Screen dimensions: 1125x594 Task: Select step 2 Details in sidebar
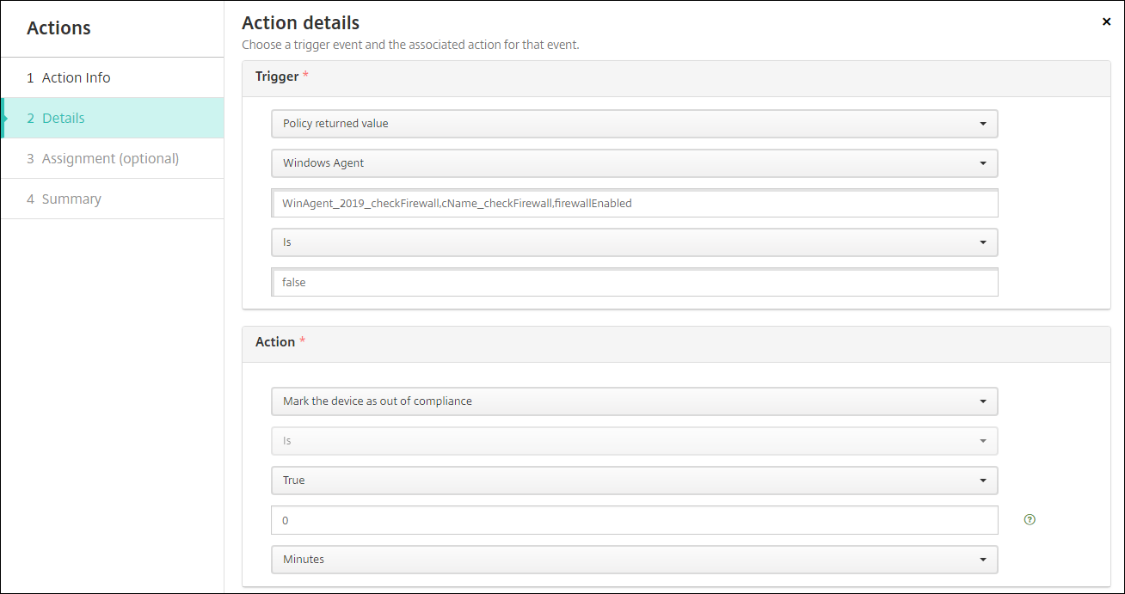click(64, 119)
